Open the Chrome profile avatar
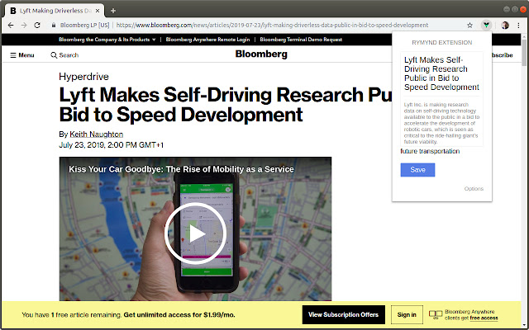 (505, 26)
